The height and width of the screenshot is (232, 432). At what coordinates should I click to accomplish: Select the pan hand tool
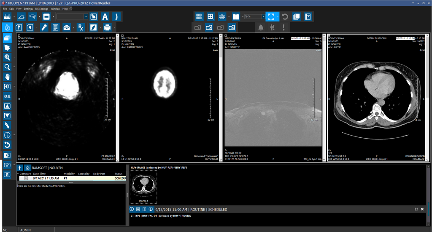[7, 76]
